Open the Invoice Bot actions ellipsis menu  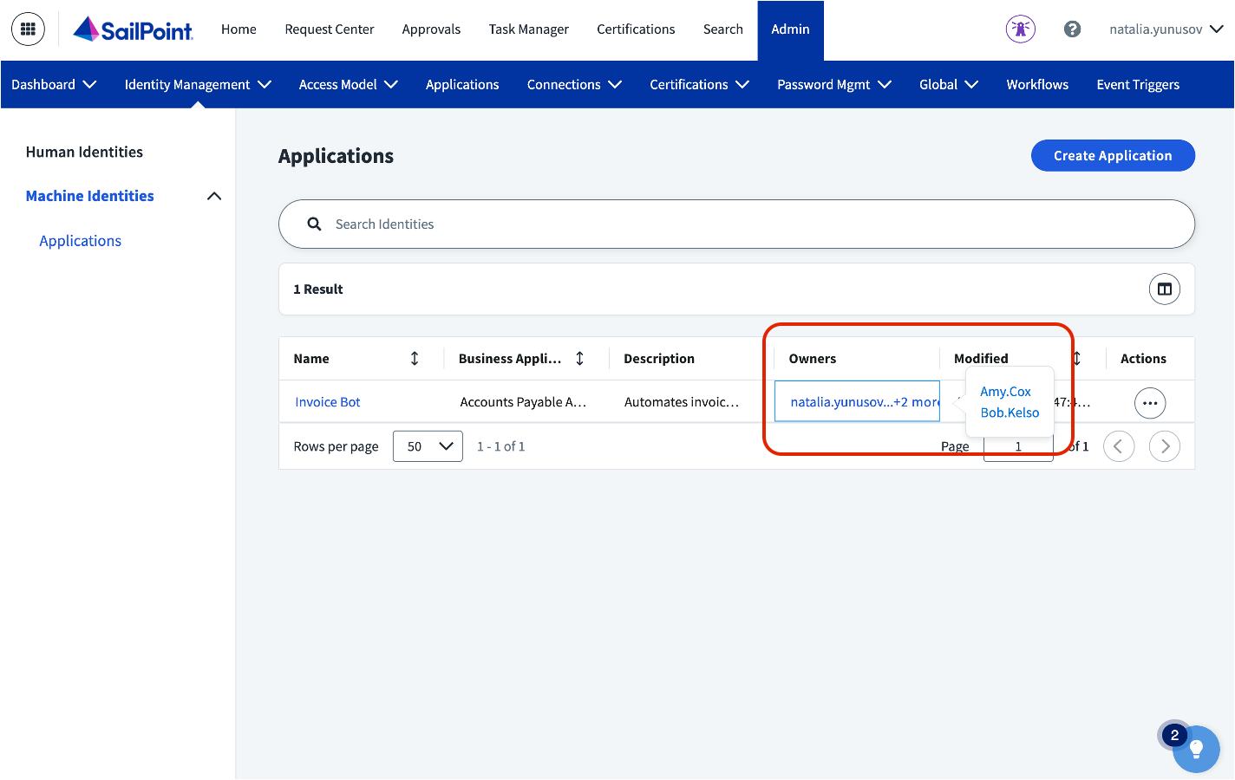(1150, 403)
